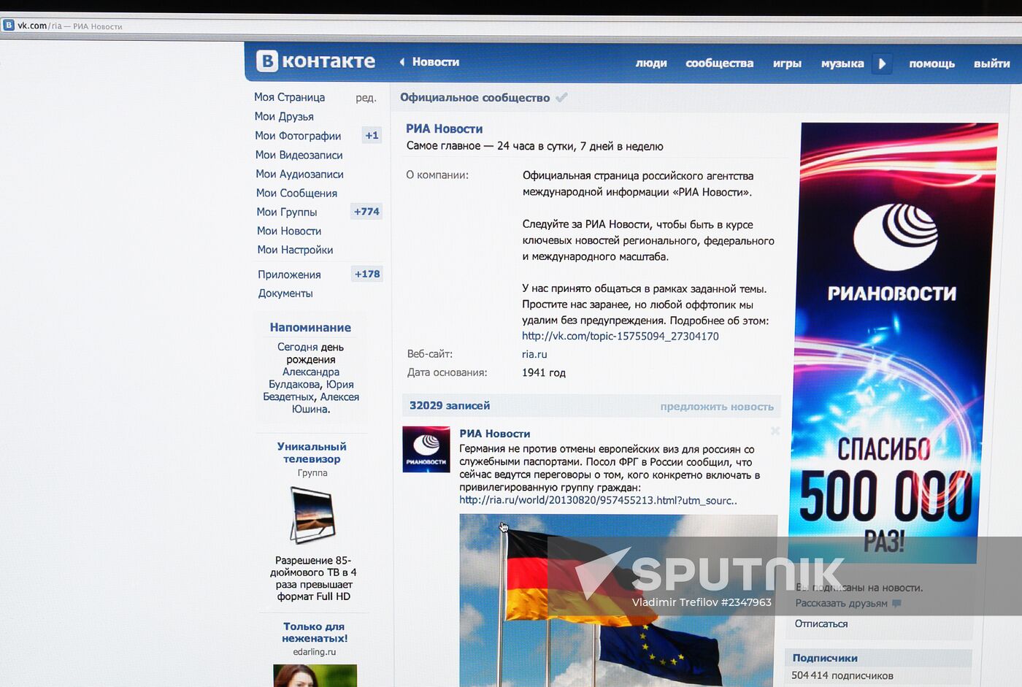This screenshot has height=687, width=1022.
Task: Open Мои Фотографии
Action: coord(298,136)
